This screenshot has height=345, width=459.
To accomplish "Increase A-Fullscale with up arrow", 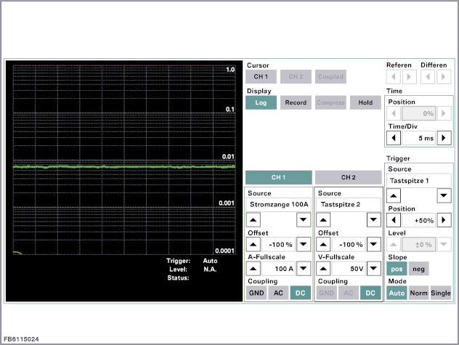I will pyautogui.click(x=253, y=269).
